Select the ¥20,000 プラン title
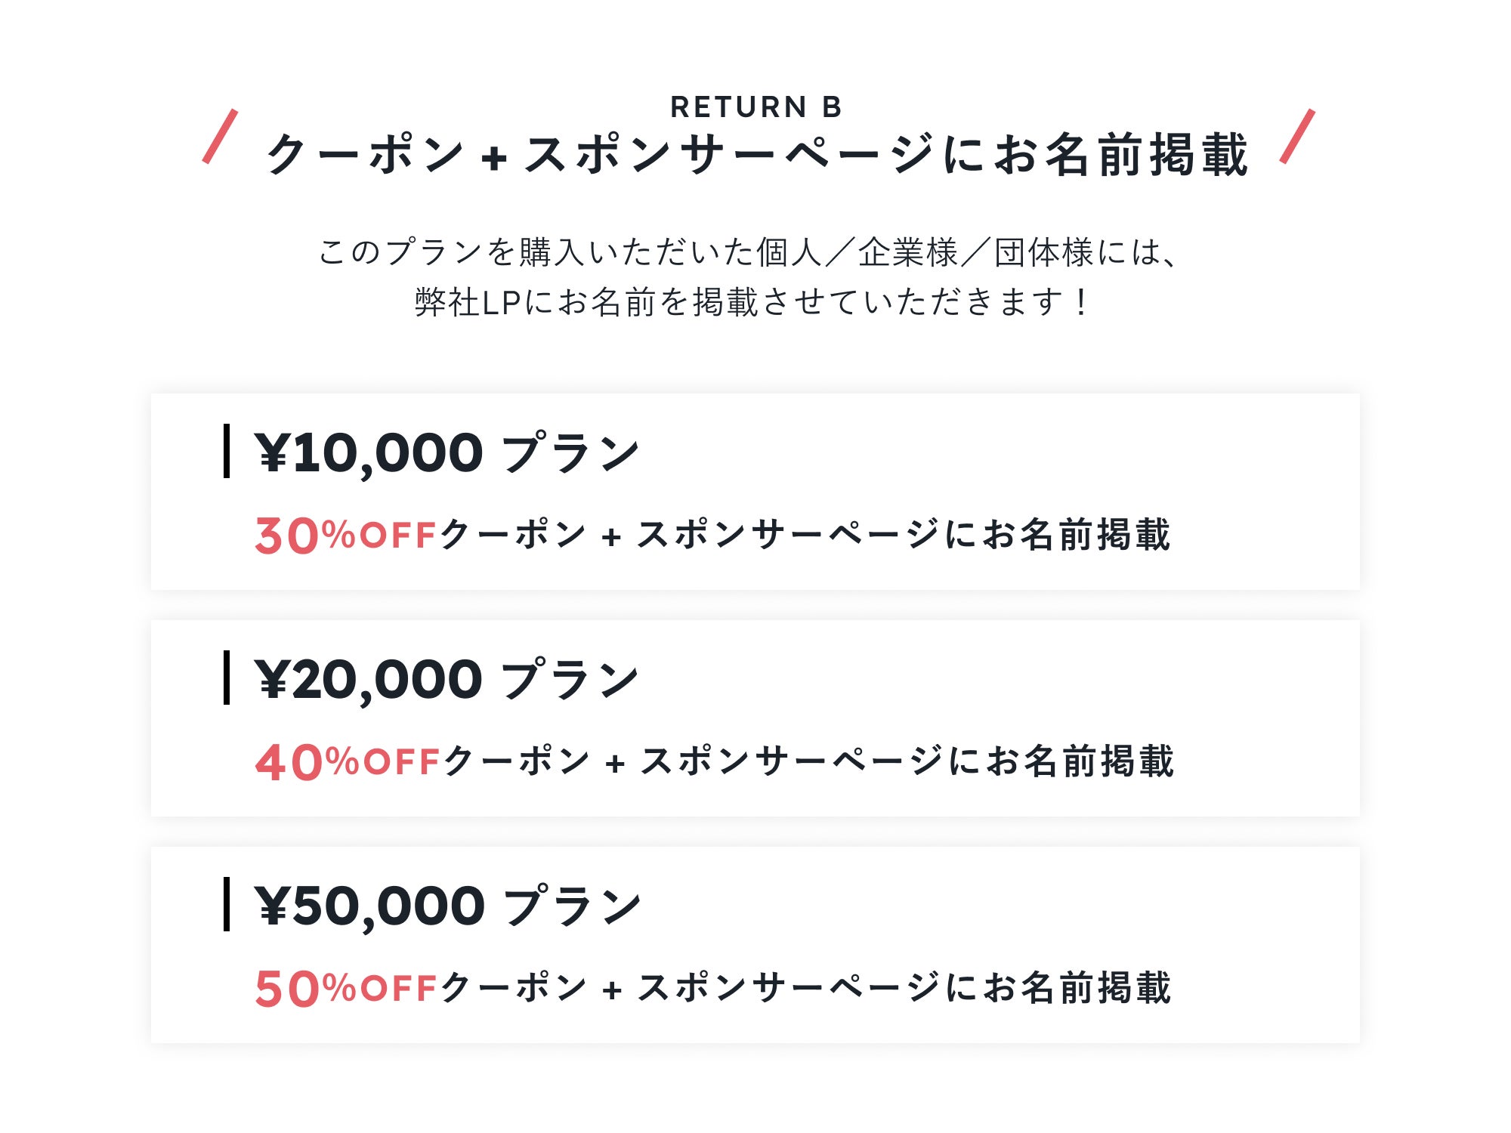This screenshot has height=1133, width=1511. click(x=447, y=680)
